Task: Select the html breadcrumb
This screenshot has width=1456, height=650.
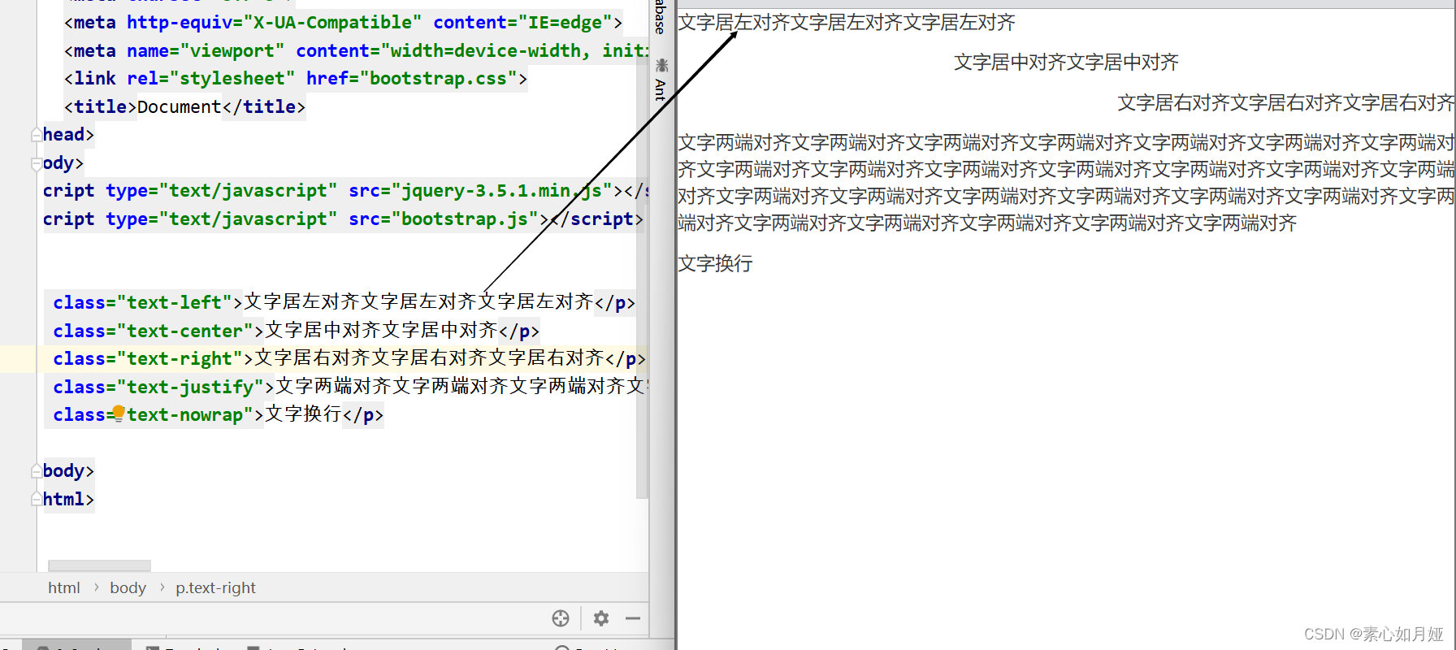Action: tap(64, 587)
